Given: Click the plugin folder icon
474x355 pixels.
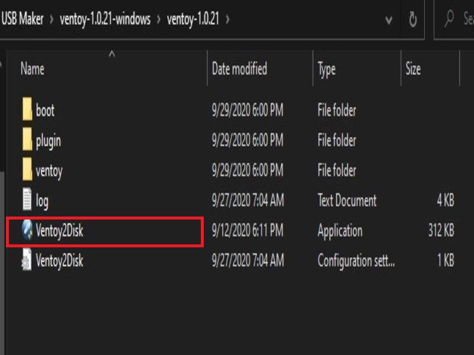Looking at the screenshot, I should (27, 140).
